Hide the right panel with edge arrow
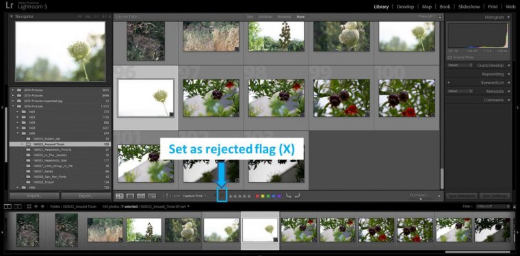The image size is (520, 256). click(x=518, y=107)
